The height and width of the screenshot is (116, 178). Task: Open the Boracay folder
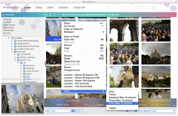pos(30,68)
